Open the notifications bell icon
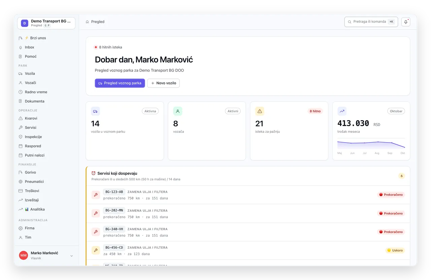431x280 pixels. click(406, 22)
